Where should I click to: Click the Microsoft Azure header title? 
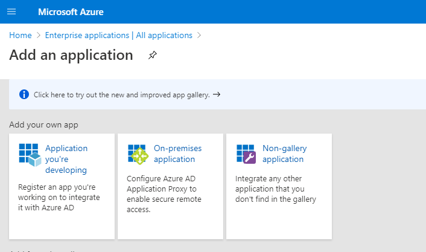click(x=71, y=11)
